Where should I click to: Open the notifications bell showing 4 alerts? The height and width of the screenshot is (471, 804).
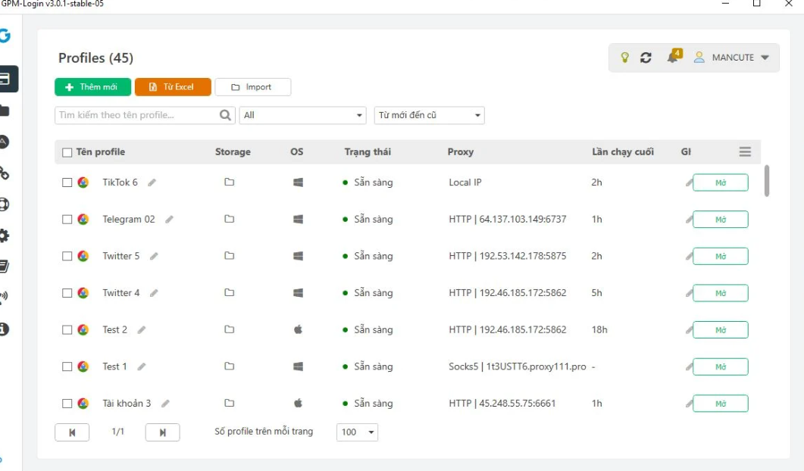673,57
